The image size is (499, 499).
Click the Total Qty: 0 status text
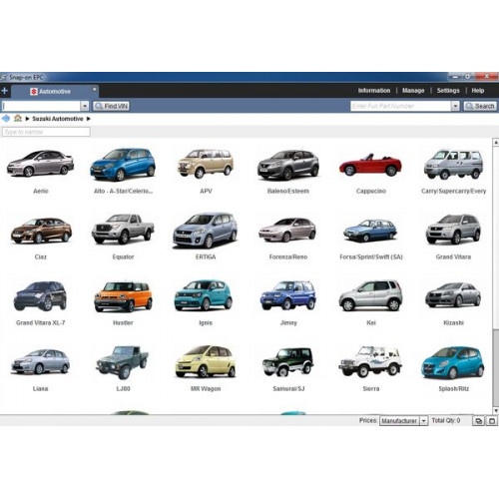coord(446,420)
